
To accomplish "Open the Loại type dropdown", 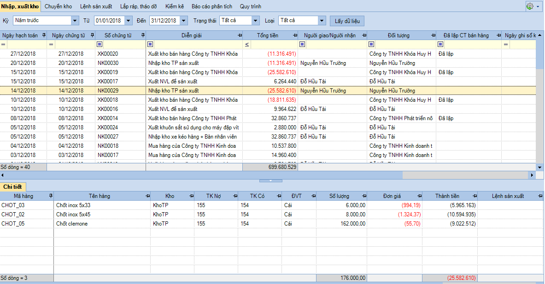I will (322, 21).
